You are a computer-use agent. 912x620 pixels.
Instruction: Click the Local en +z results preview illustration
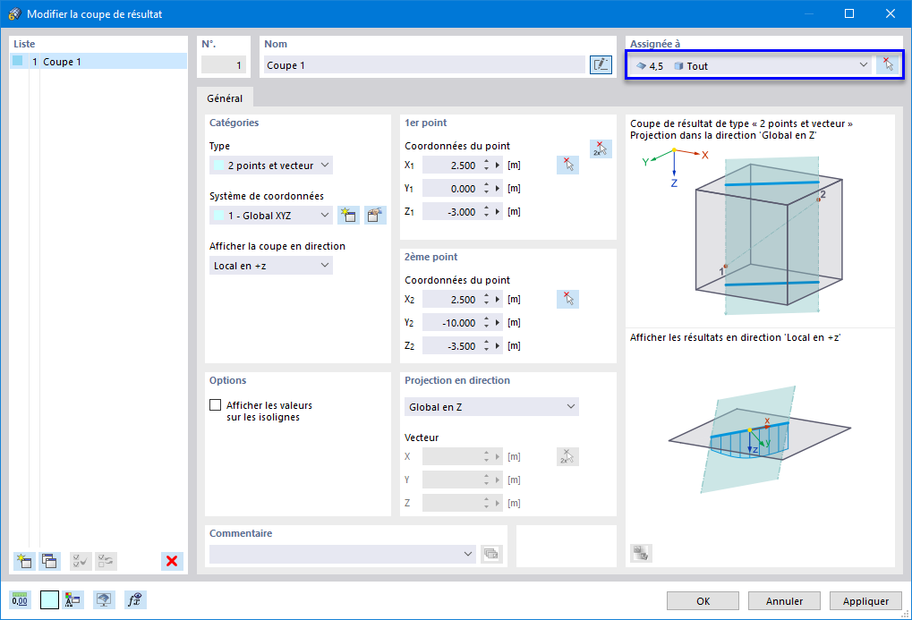tap(760, 439)
